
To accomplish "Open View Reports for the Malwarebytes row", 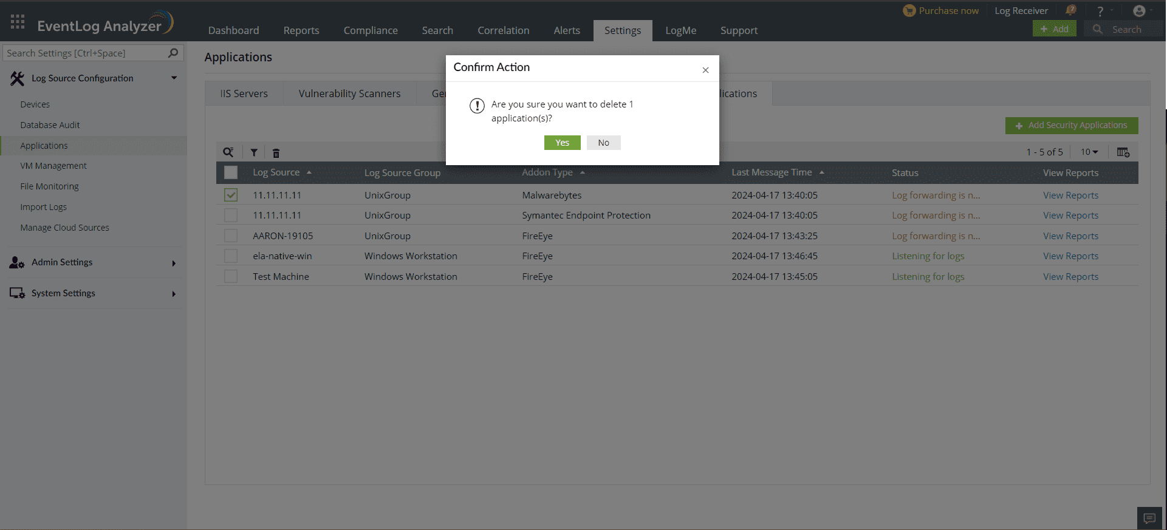I will click(1071, 195).
